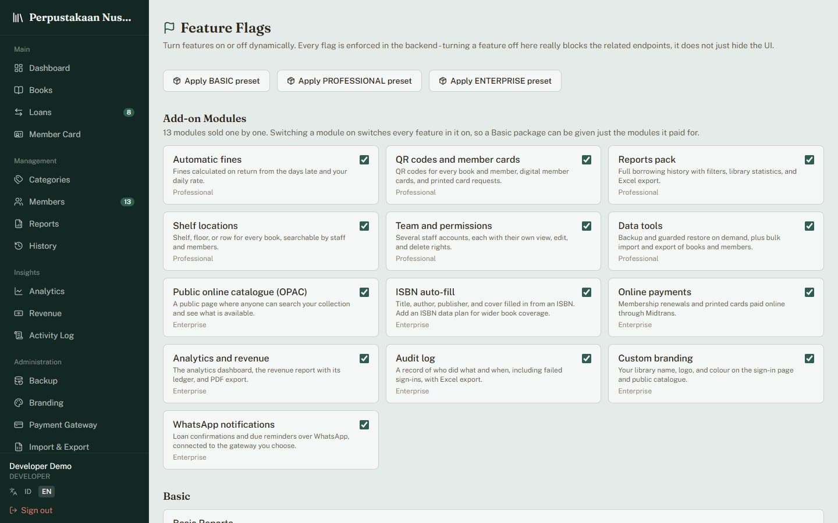This screenshot has height=523, width=838.
Task: Click the Activity Log icon
Action: (19, 335)
